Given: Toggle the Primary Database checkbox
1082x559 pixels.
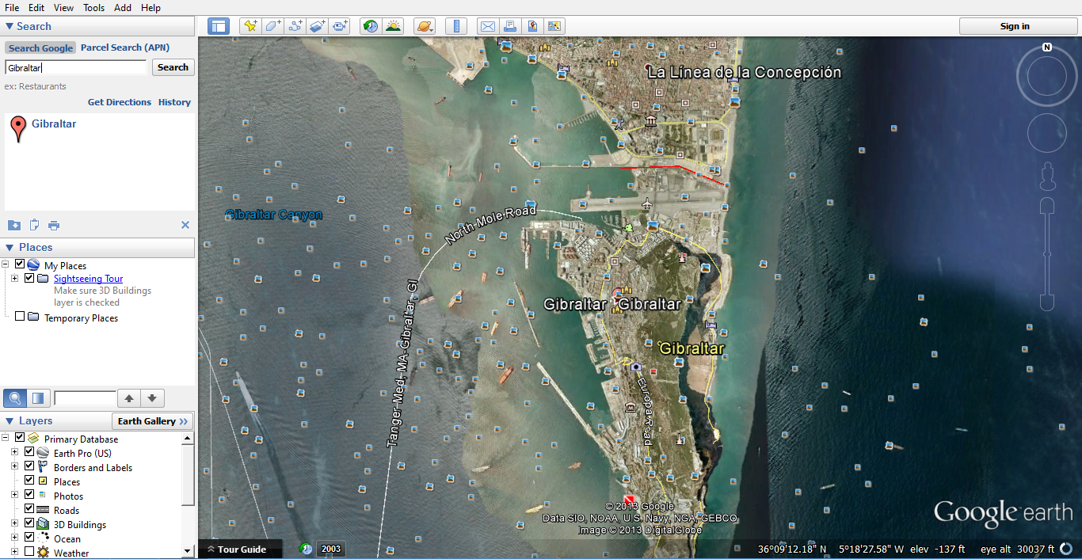Looking at the screenshot, I should tap(20, 438).
